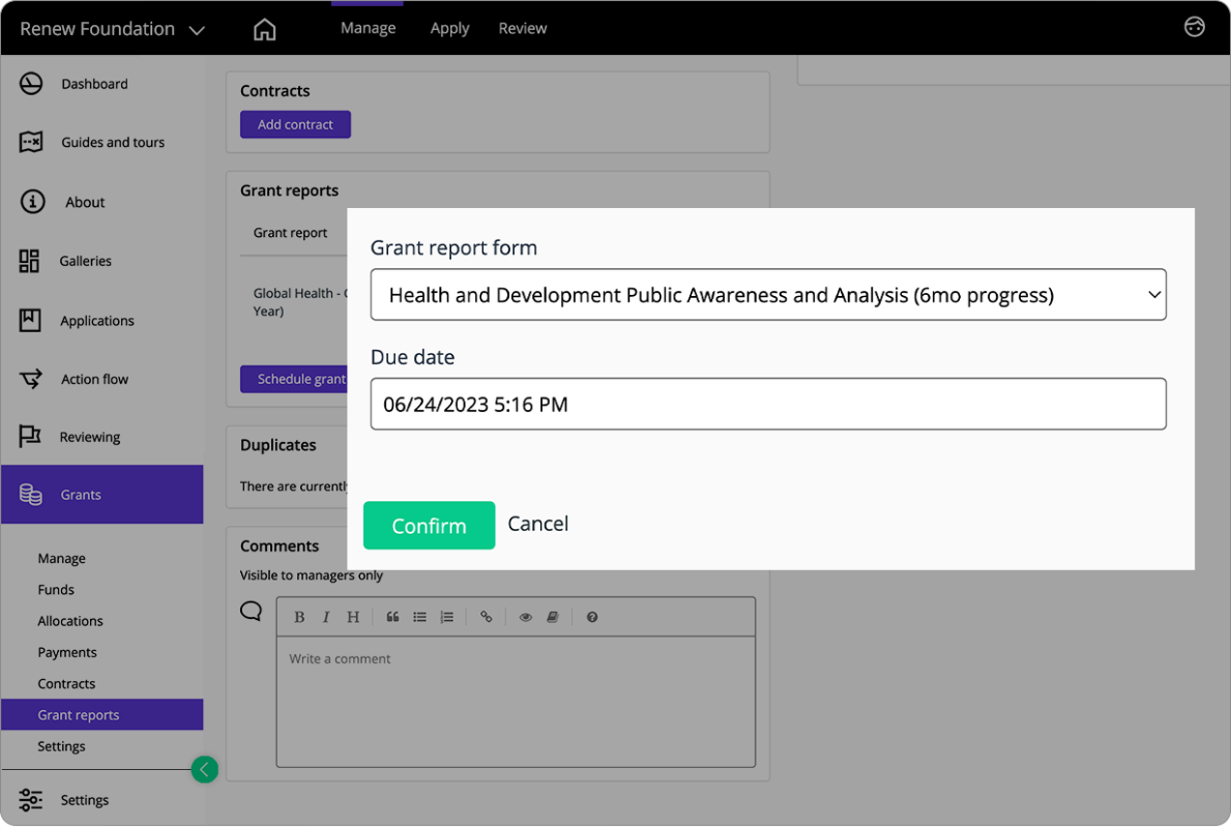The image size is (1231, 828).
Task: Confirm the grant report schedule
Action: (x=429, y=524)
